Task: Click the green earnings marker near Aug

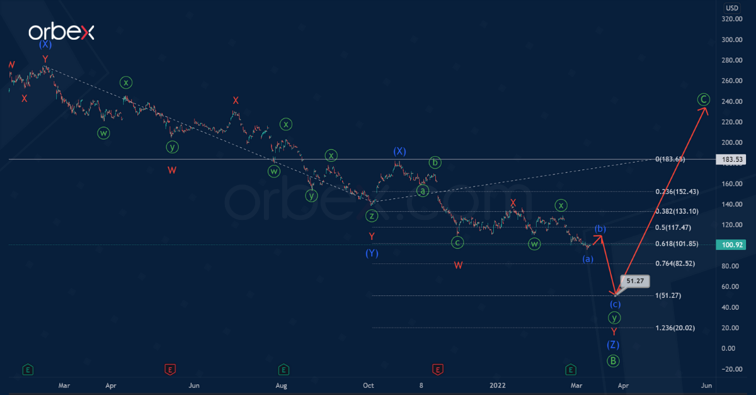Action: (x=283, y=370)
